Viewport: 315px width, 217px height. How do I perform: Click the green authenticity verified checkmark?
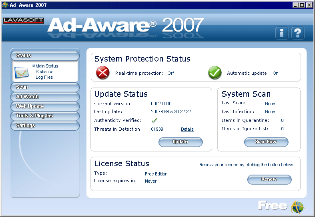[154, 120]
